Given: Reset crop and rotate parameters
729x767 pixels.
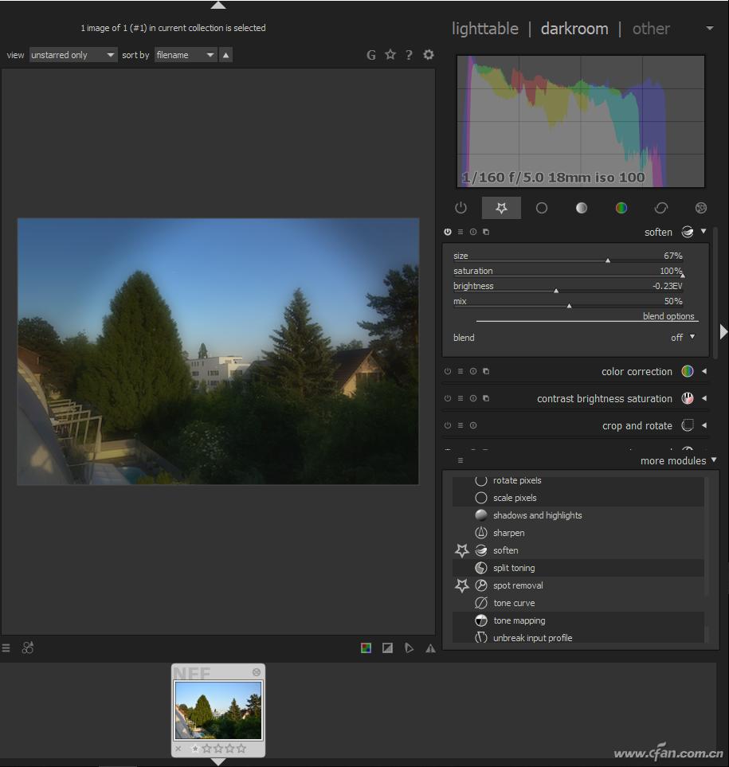Looking at the screenshot, I should [473, 425].
